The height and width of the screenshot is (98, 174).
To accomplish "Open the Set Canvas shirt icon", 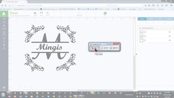I will pyautogui.click(x=4, y=47).
